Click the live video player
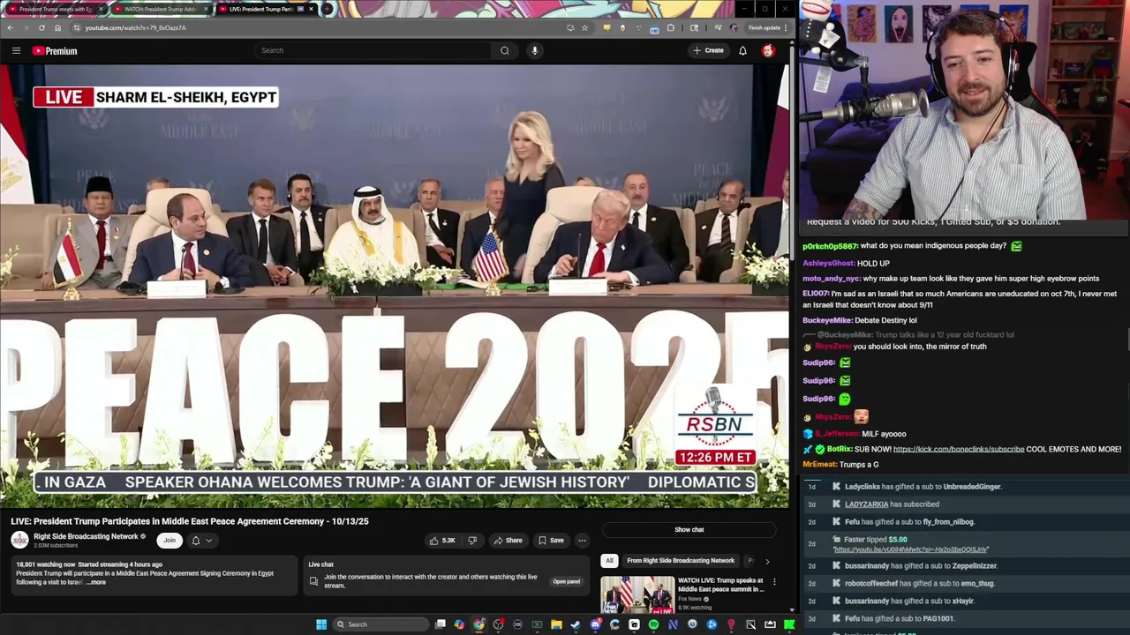The height and width of the screenshot is (635, 1130). pyautogui.click(x=395, y=287)
